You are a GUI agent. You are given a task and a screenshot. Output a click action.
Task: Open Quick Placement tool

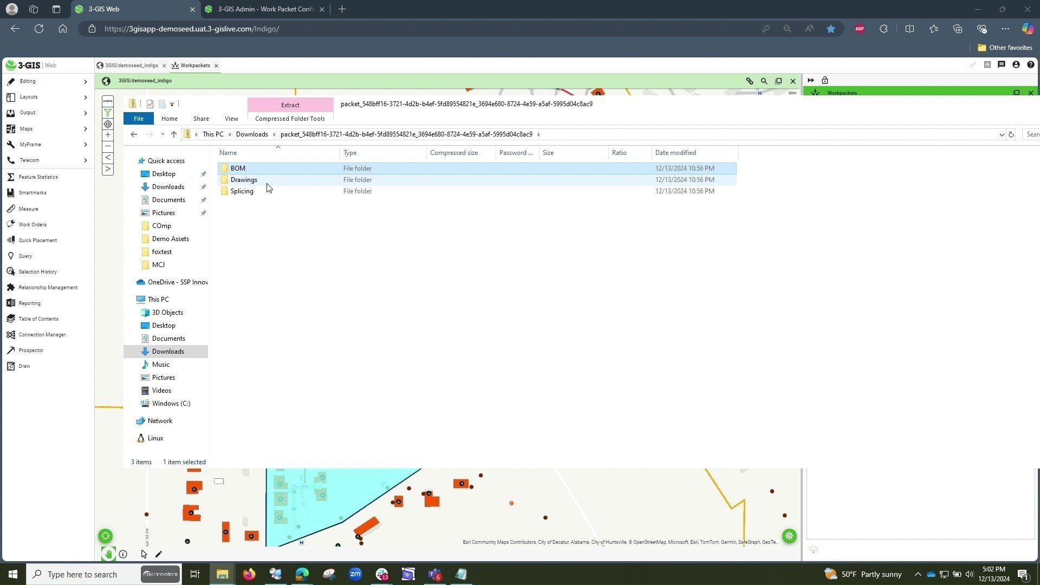38,240
